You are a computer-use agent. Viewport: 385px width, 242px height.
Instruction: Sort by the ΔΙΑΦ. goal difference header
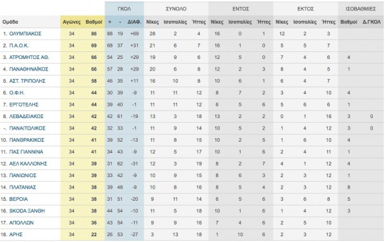[134, 22]
